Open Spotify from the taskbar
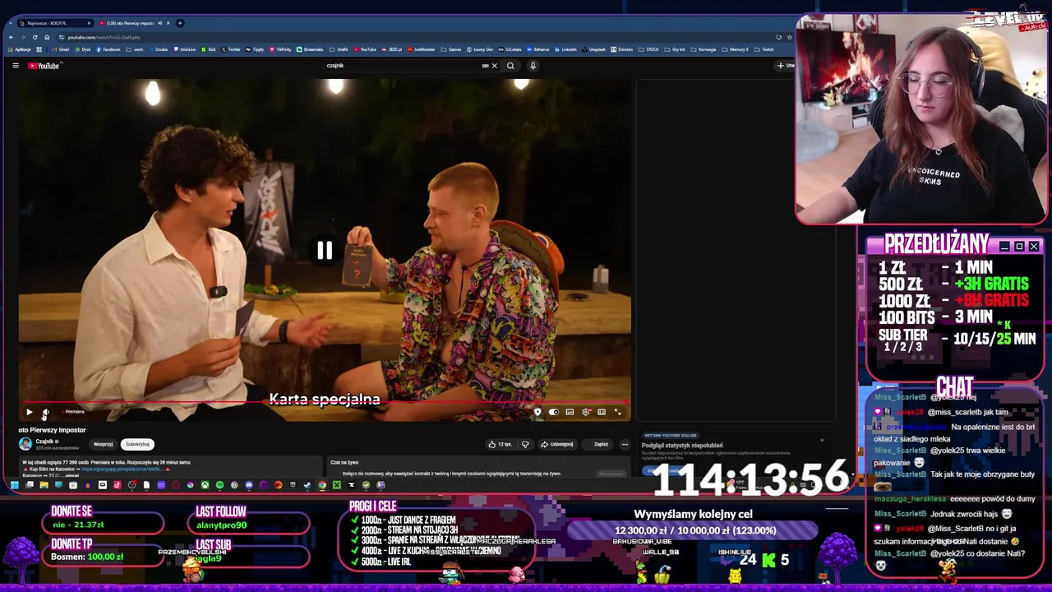Viewport: 1052px width, 592px height. pos(219,485)
